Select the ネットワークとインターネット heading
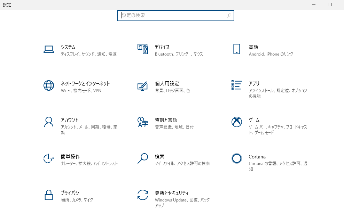Viewport: 344px width, 214px height. 85,84
